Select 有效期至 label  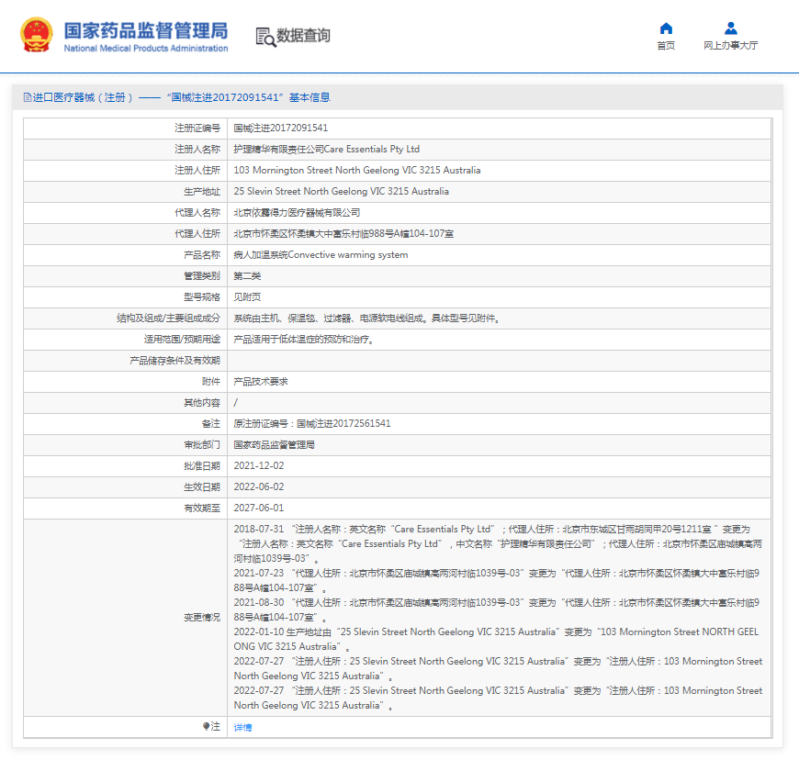point(202,509)
